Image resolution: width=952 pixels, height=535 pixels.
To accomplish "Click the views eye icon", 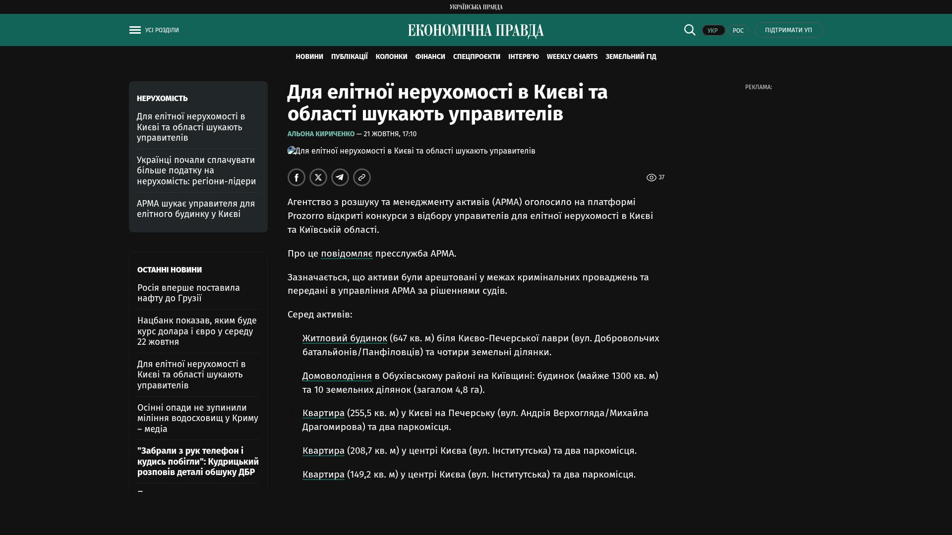I will 652,177.
